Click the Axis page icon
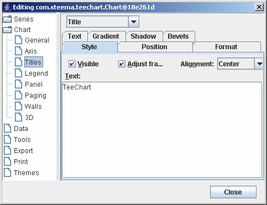The height and width of the screenshot is (205, 267). [18, 51]
